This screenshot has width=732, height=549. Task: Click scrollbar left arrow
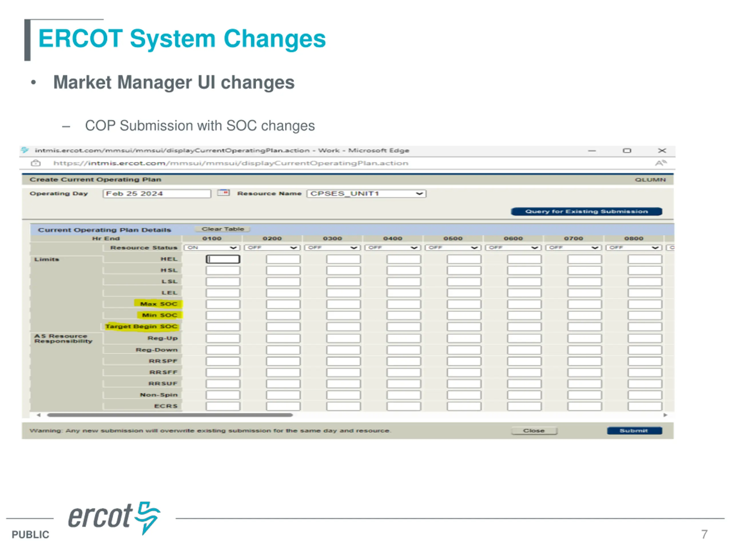click(x=39, y=415)
